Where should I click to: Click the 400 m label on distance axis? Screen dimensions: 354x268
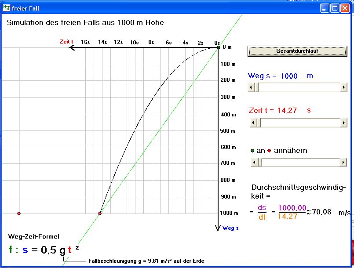229,115
